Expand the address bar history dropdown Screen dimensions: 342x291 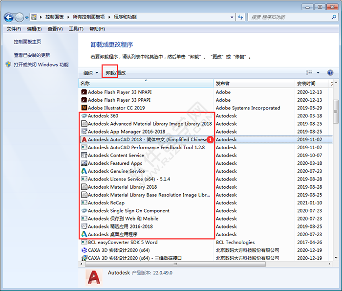point(232,17)
